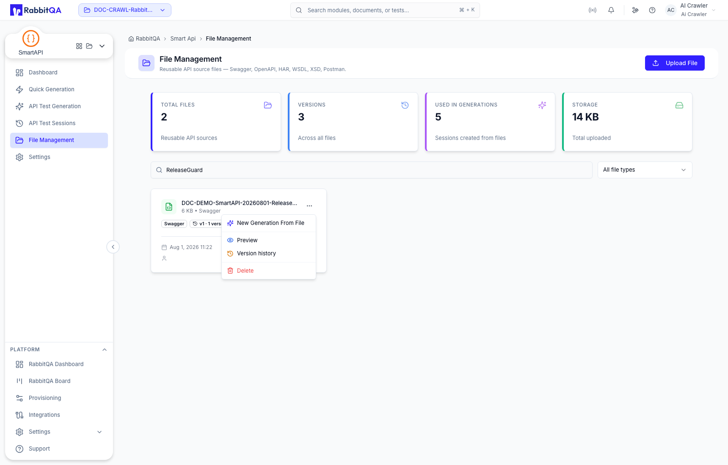
Task: Click the RabbitQA Board columns icon
Action: click(19, 381)
